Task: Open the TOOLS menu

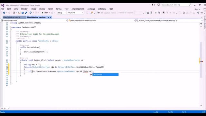Action: coord(59,9)
